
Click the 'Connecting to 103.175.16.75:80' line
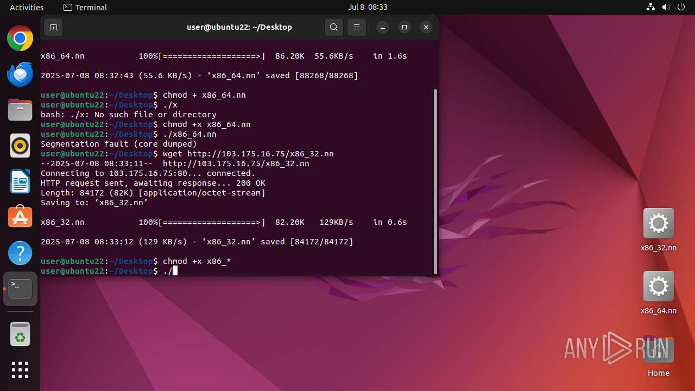pos(148,173)
